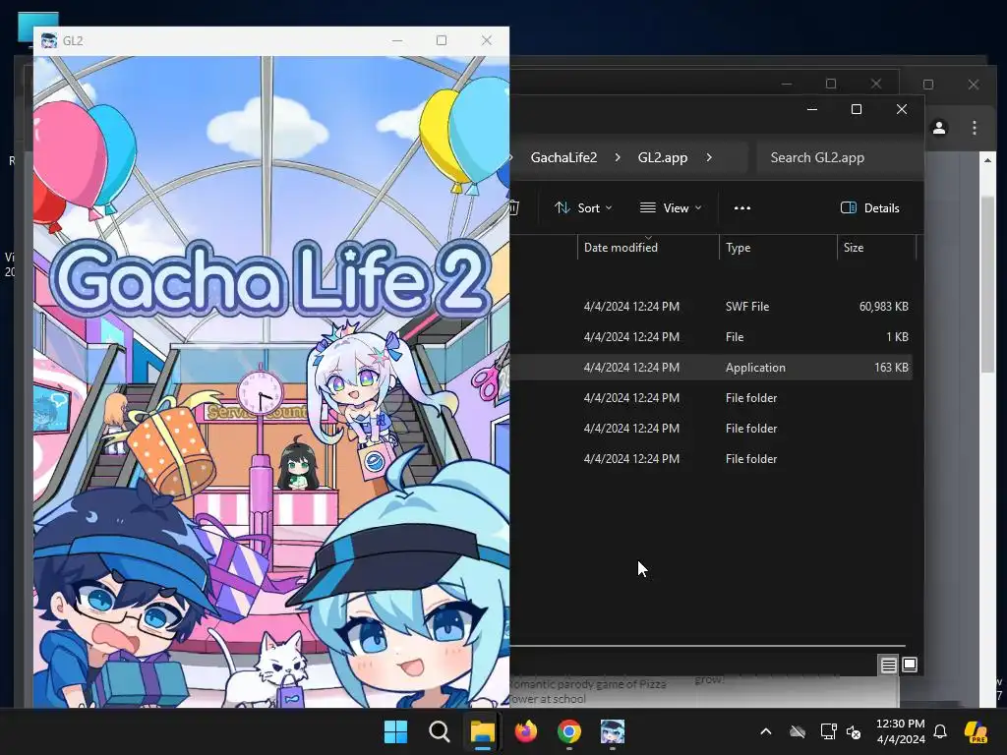Expand the chevron after GachaLife2
Screen dimensions: 1007x755
618,157
